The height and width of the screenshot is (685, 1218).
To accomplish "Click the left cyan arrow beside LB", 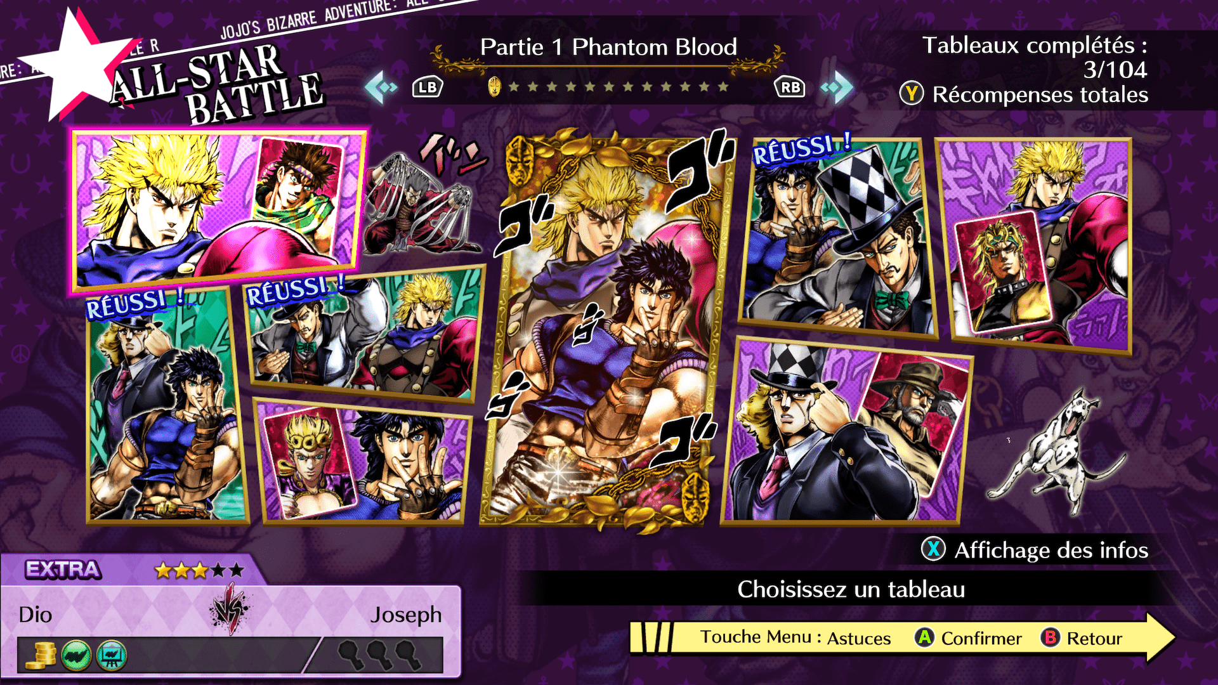I will pos(381,88).
